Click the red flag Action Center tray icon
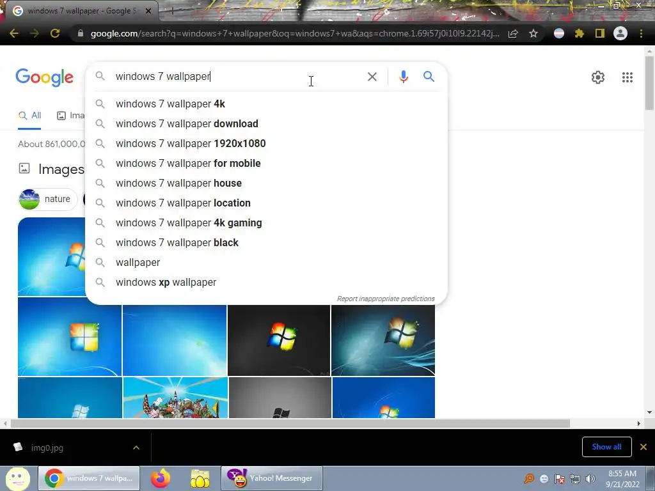Viewport: 655px width, 491px height. click(559, 479)
